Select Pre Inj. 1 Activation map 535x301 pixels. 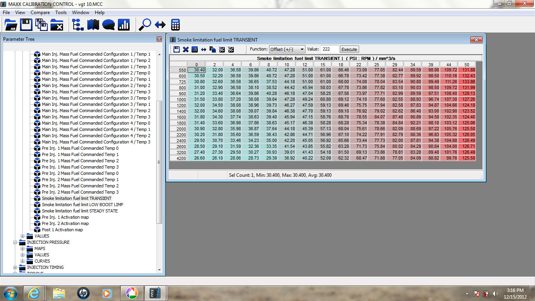click(x=65, y=217)
